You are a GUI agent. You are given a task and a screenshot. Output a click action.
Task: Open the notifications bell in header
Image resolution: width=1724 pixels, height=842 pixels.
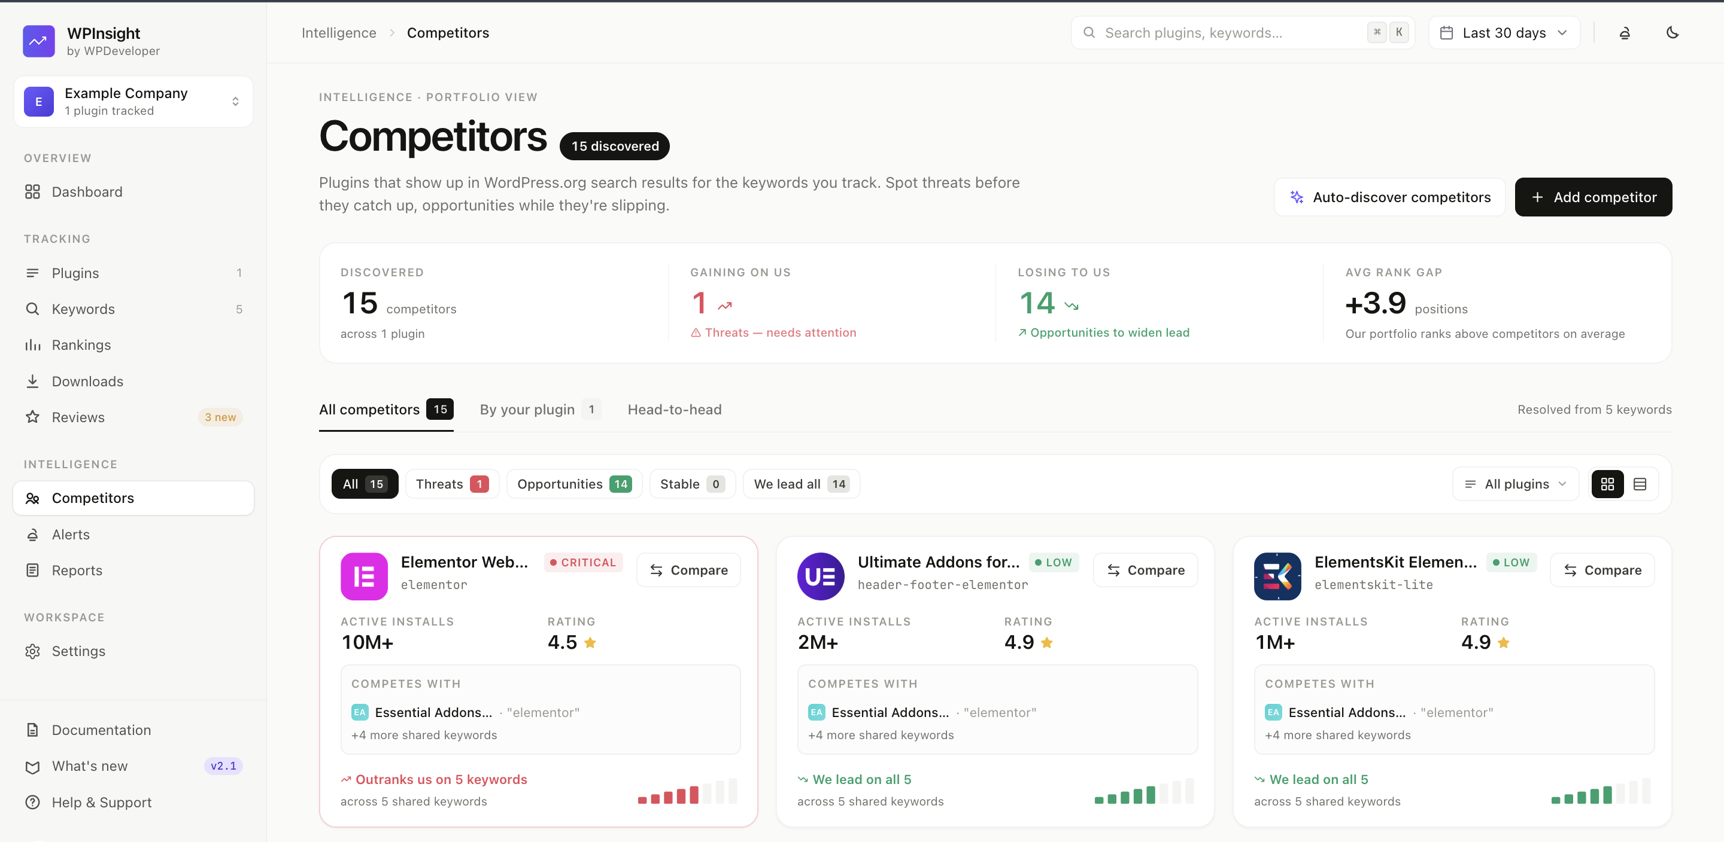click(1624, 33)
